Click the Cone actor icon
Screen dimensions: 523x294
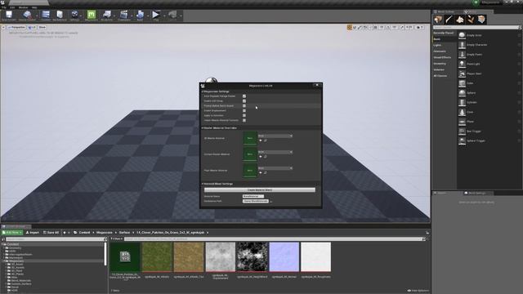462,112
